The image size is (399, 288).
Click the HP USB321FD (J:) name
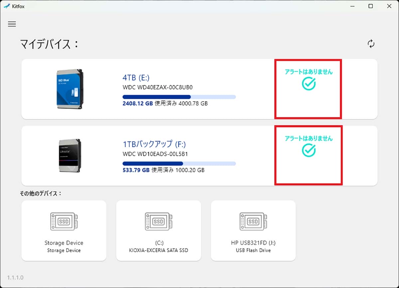pyautogui.click(x=253, y=243)
